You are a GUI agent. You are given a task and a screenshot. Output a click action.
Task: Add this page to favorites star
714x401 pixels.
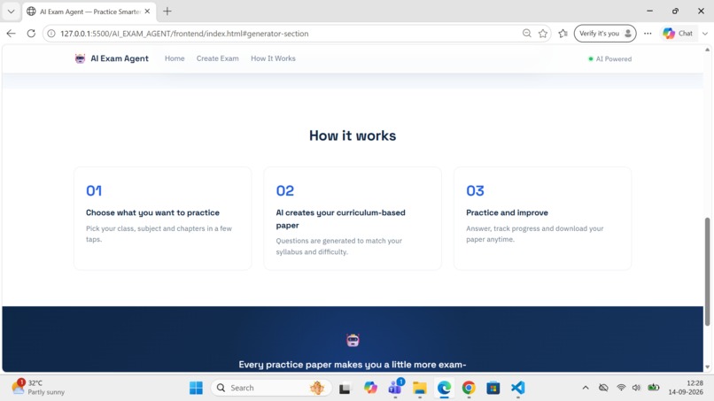pos(543,34)
